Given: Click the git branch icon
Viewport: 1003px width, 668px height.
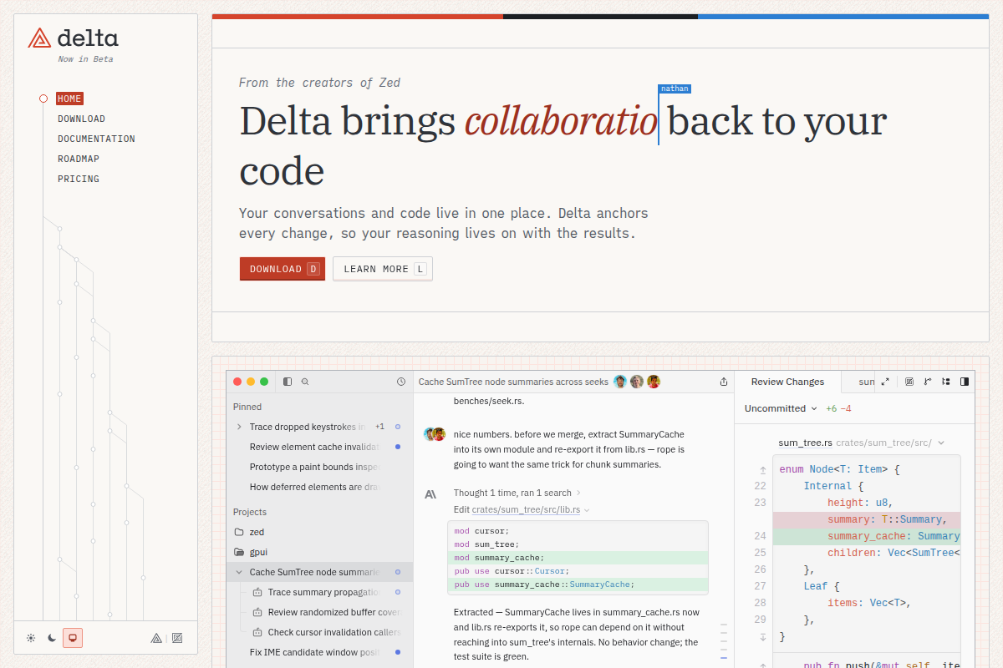Looking at the screenshot, I should click(928, 382).
